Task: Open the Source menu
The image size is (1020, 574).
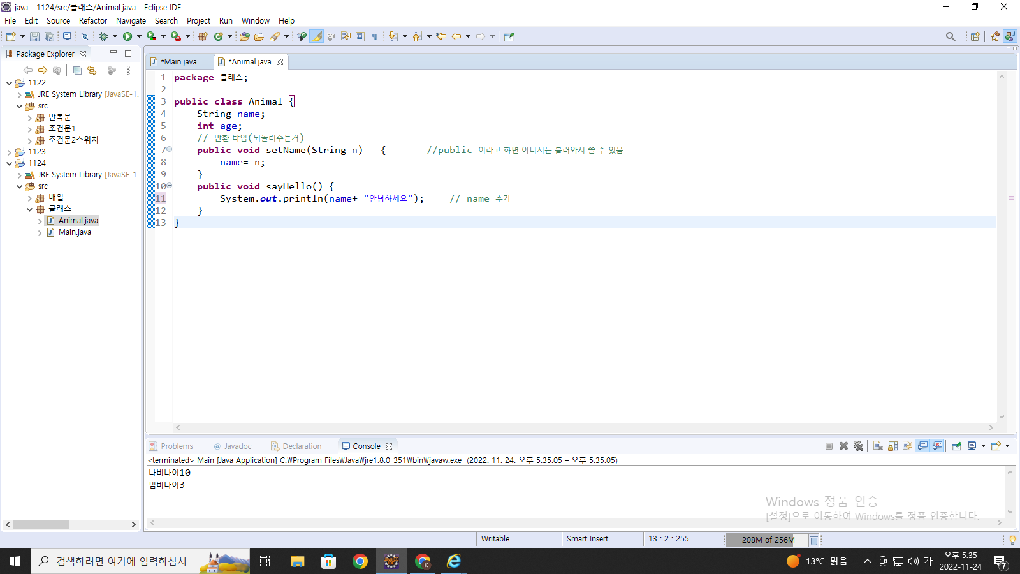Action: pos(58,20)
